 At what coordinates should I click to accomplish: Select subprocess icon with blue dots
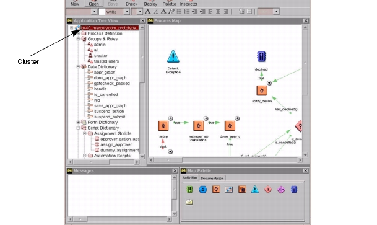[x=228, y=190]
